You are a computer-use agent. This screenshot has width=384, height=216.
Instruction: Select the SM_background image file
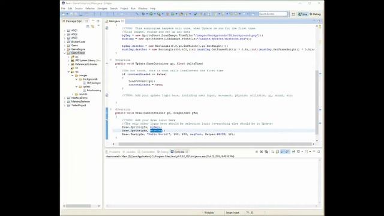(x=92, y=83)
